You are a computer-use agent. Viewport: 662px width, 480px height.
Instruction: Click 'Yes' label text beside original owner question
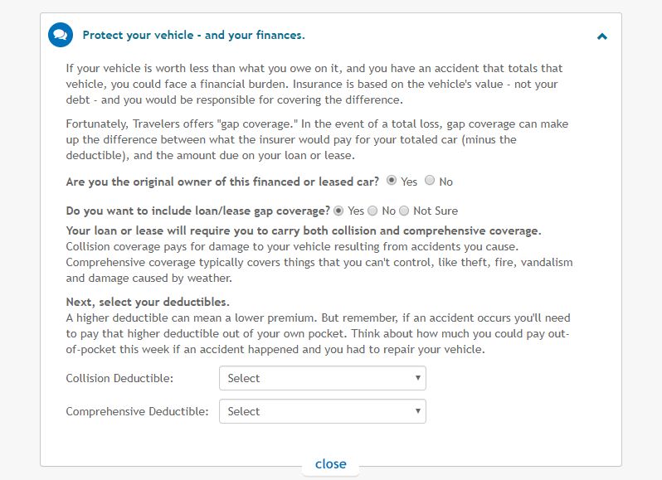[409, 182]
